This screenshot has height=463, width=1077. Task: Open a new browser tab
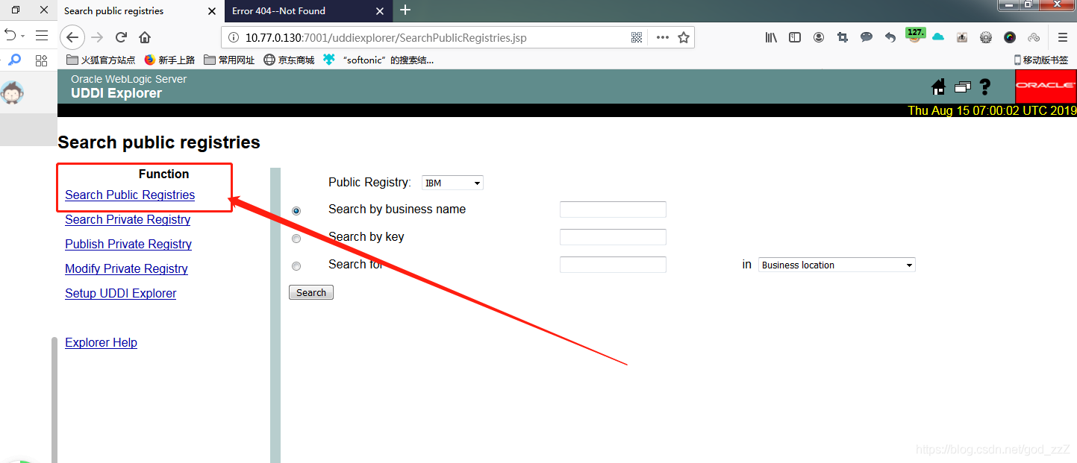[405, 10]
